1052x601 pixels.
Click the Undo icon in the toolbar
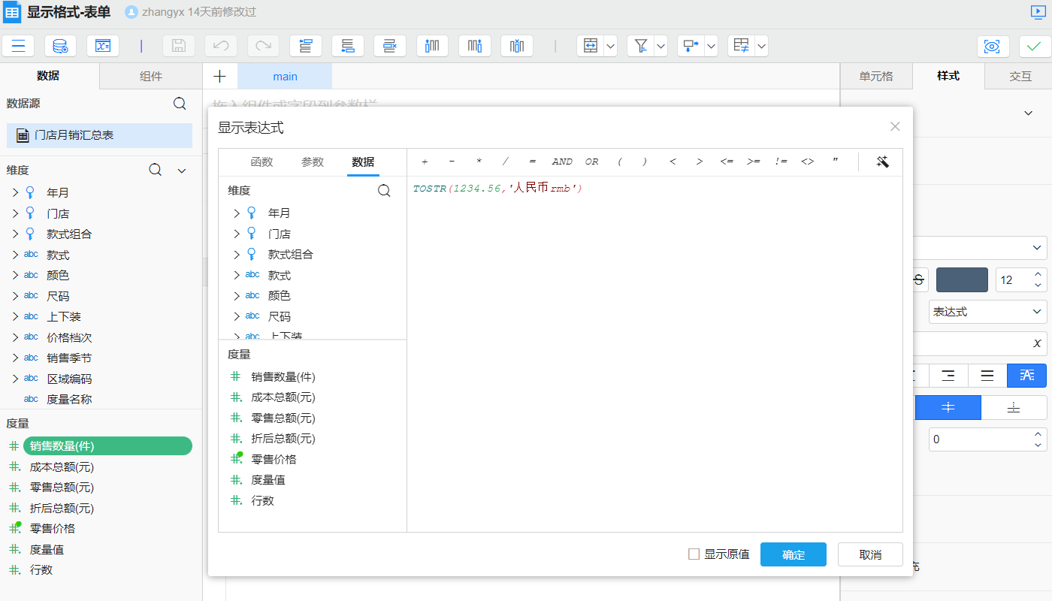click(x=220, y=46)
